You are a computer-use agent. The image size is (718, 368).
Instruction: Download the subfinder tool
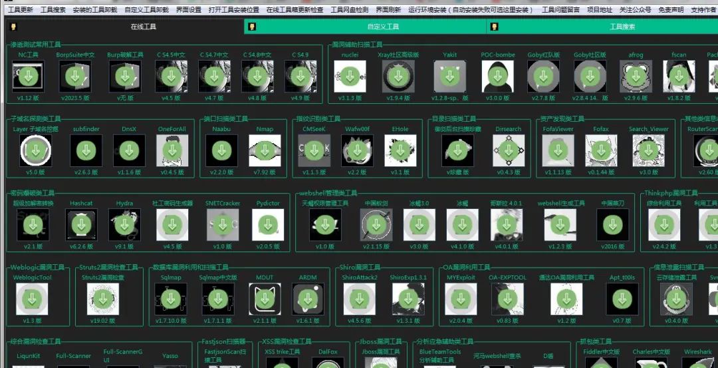(x=86, y=150)
